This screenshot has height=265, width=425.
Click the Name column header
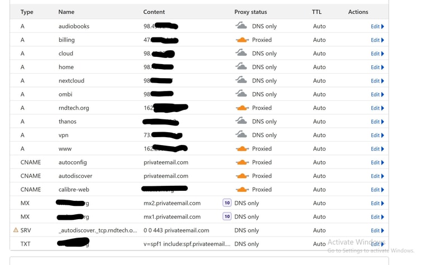click(x=67, y=12)
